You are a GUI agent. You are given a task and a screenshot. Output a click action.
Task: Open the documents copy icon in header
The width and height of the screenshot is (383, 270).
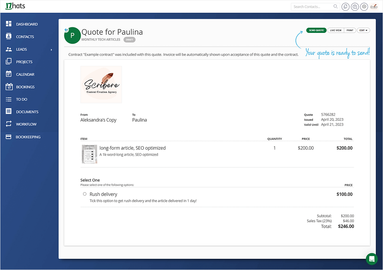tap(345, 7)
